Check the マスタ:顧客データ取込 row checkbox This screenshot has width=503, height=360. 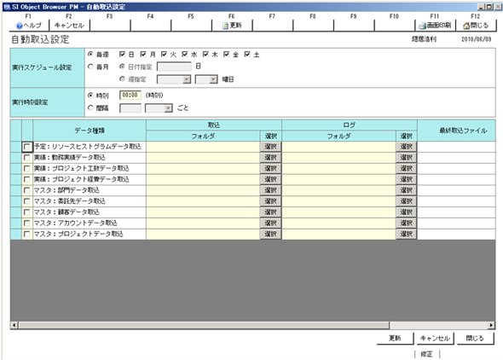27,212
